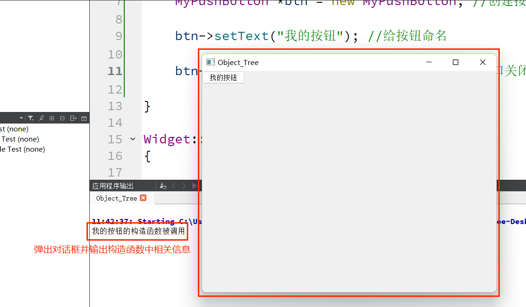
Task: Click the setText call on line 9
Action: click(x=242, y=36)
